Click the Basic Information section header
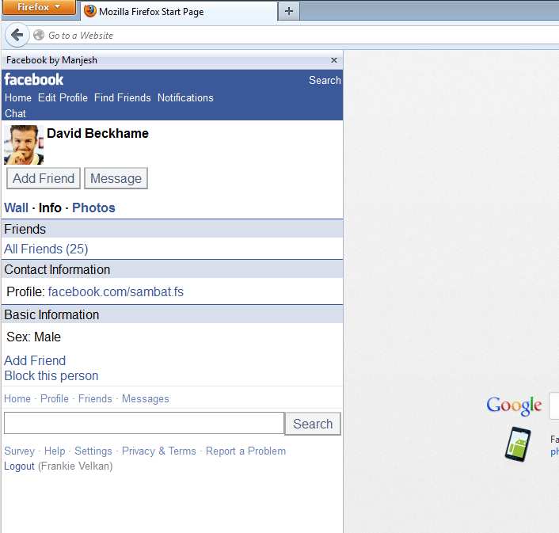The height and width of the screenshot is (533, 559). click(172, 314)
